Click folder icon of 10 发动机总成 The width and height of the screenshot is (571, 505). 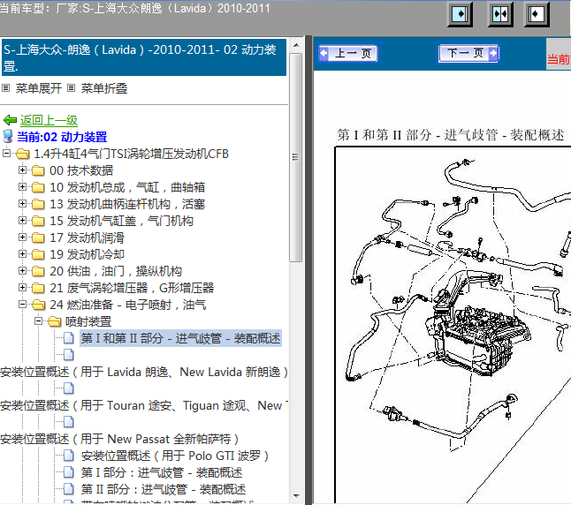click(38, 187)
